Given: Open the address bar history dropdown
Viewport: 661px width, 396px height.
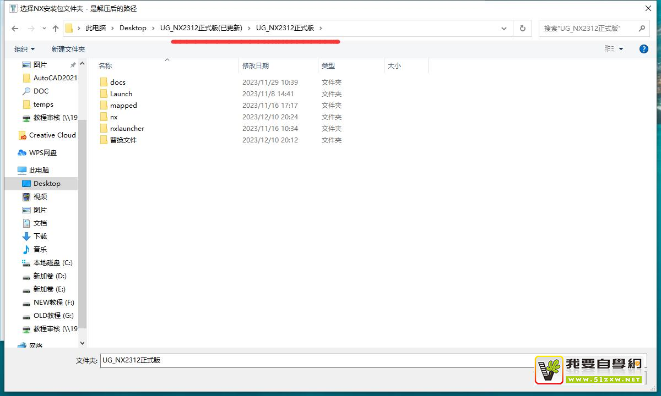Looking at the screenshot, I should click(x=504, y=28).
